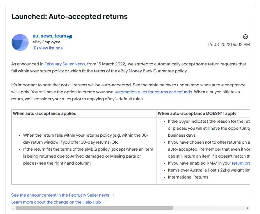
Task: Click the horizontal scrollbar left arrow
Action: click(x=13, y=208)
